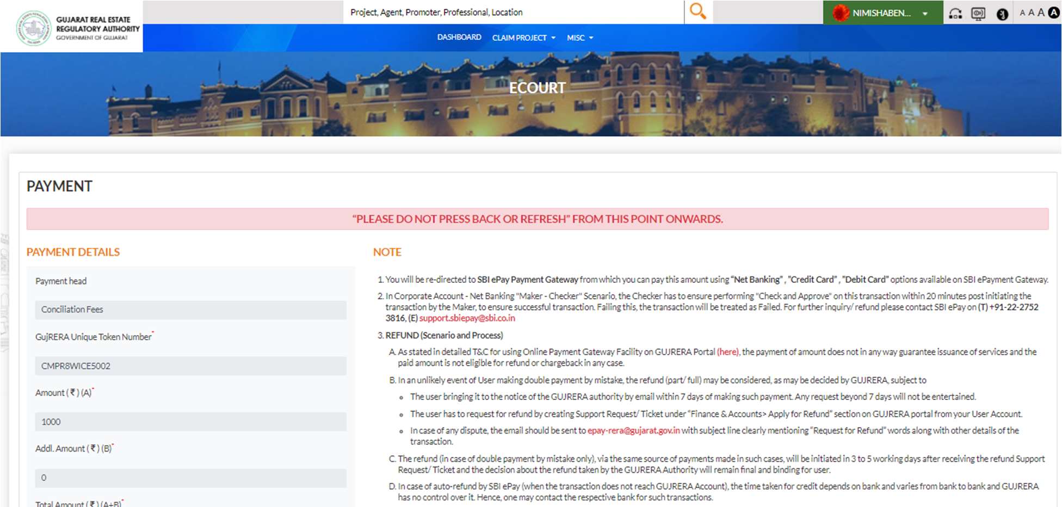Click the PAYMENT DETAILS heading
This screenshot has height=507, width=1062.
point(73,252)
